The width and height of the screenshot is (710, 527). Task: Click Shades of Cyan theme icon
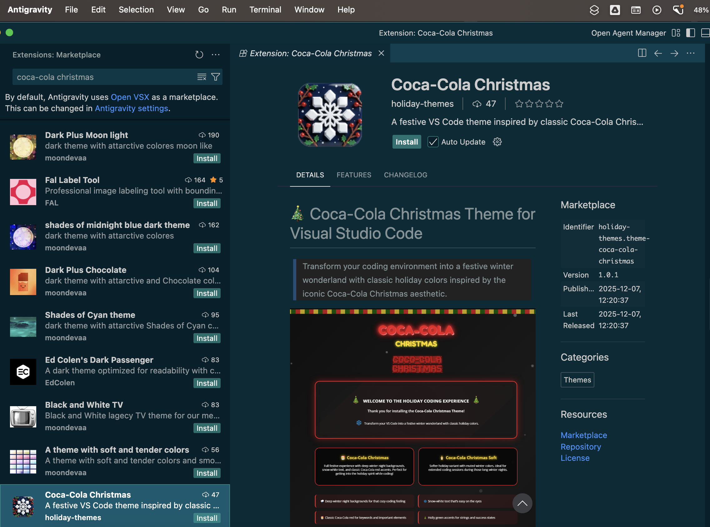(x=23, y=327)
